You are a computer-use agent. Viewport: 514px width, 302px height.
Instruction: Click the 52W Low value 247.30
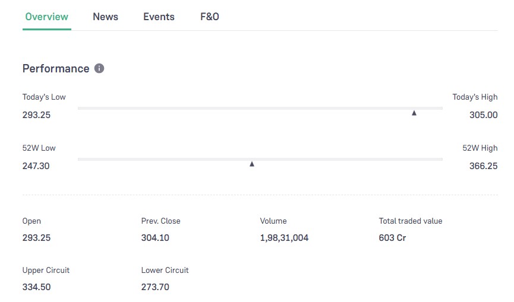tap(36, 166)
